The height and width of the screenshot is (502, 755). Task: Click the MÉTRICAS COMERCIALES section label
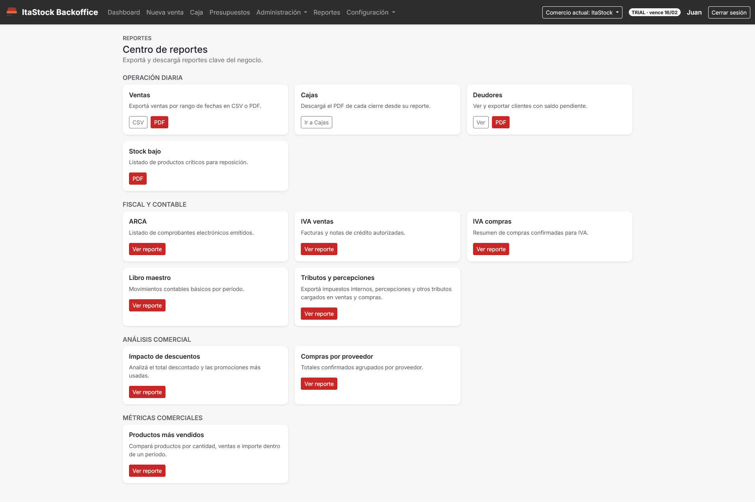pyautogui.click(x=162, y=418)
